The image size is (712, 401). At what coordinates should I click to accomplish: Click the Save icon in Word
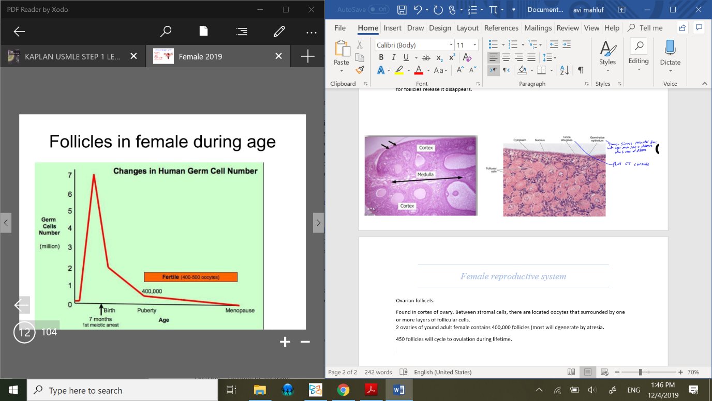[402, 10]
